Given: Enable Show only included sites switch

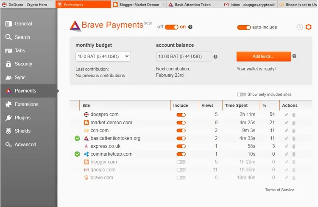Looking at the screenshot, I should pyautogui.click(x=241, y=95).
